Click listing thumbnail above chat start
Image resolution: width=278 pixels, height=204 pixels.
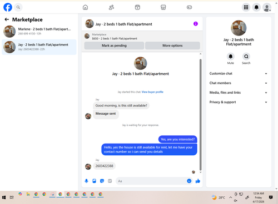coord(140,63)
